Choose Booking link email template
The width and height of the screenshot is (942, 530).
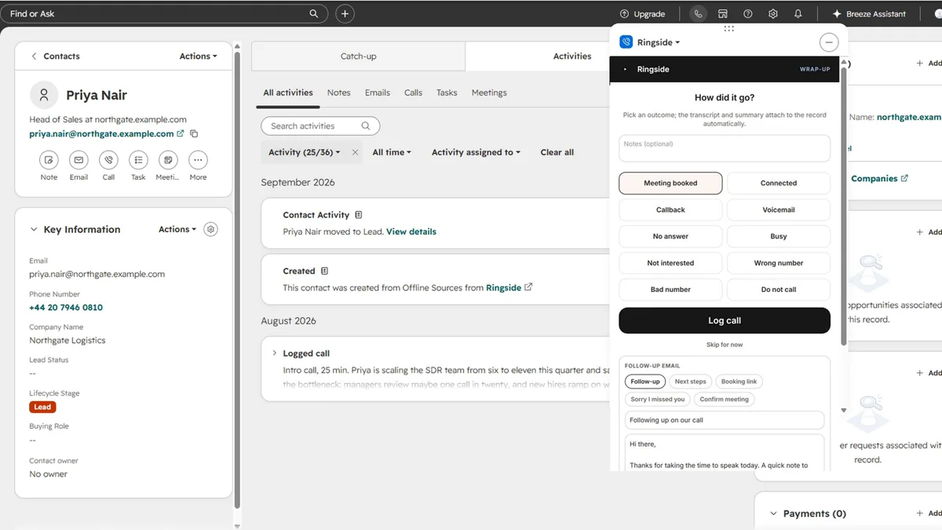[739, 382]
